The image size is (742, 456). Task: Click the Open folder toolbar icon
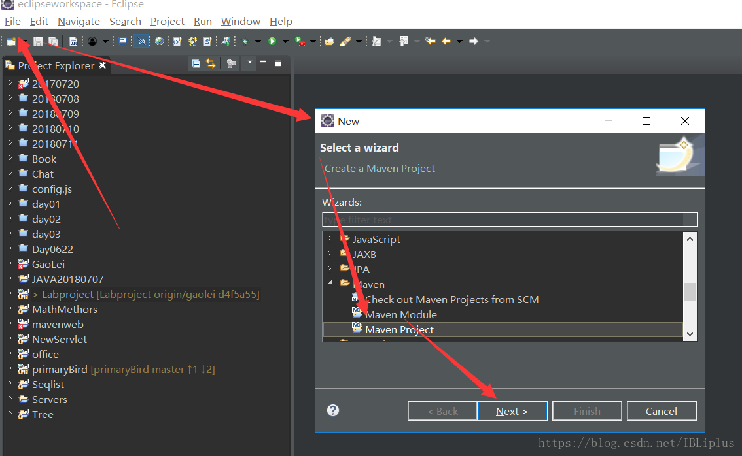(x=329, y=42)
